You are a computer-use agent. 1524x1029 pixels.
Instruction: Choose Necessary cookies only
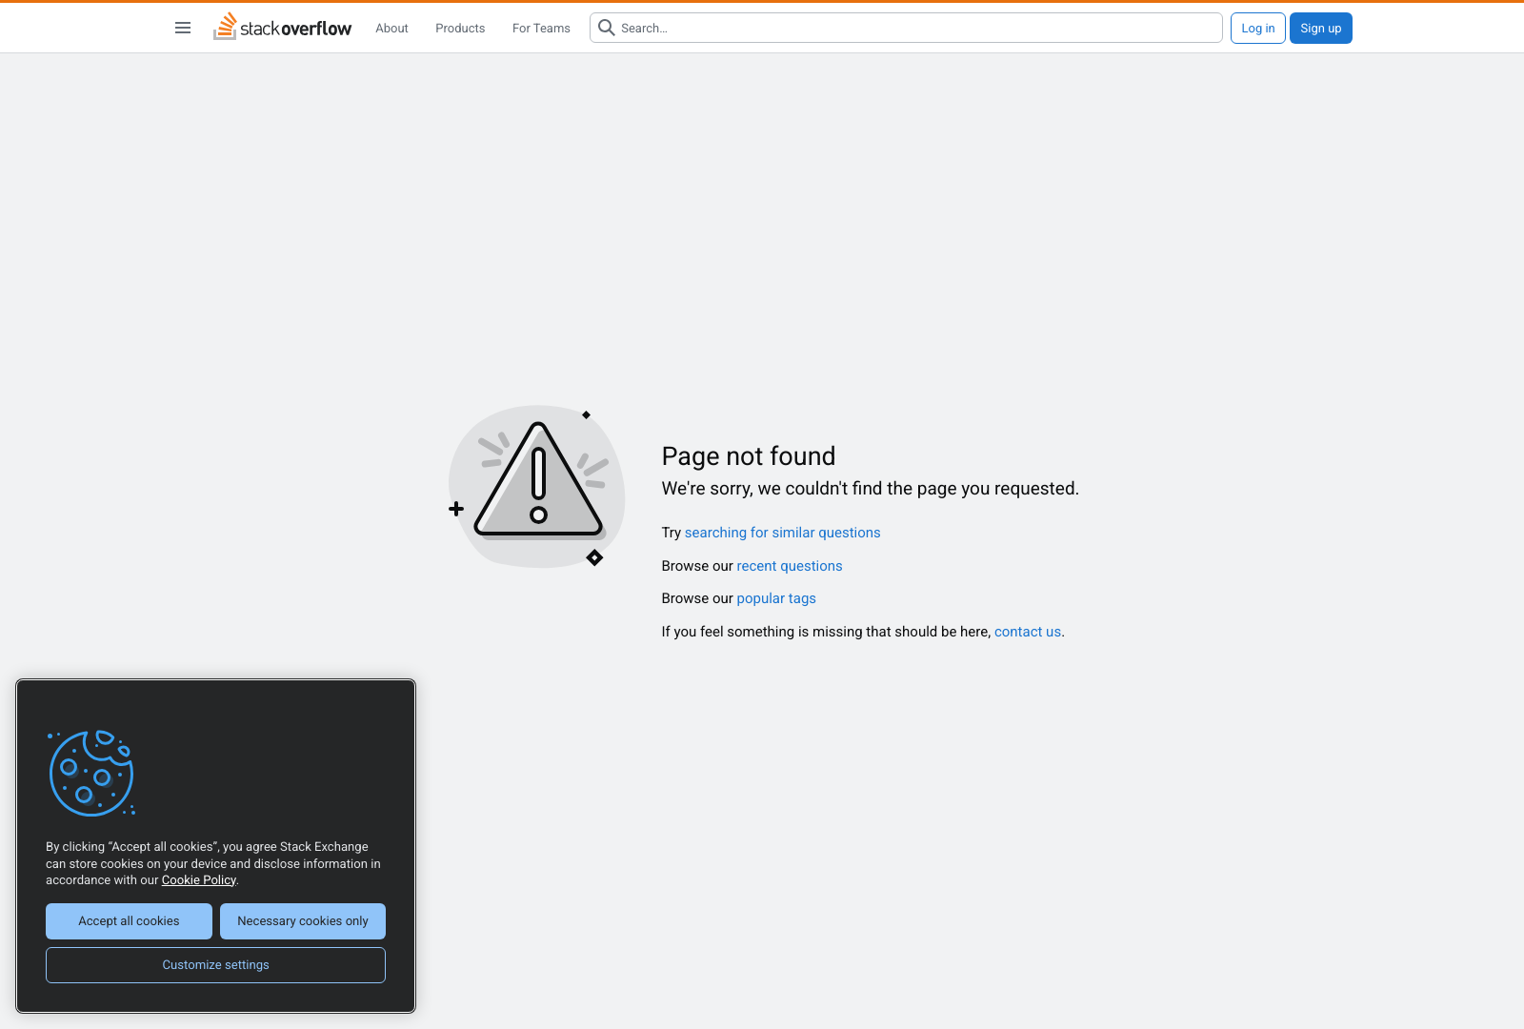[x=302, y=920]
